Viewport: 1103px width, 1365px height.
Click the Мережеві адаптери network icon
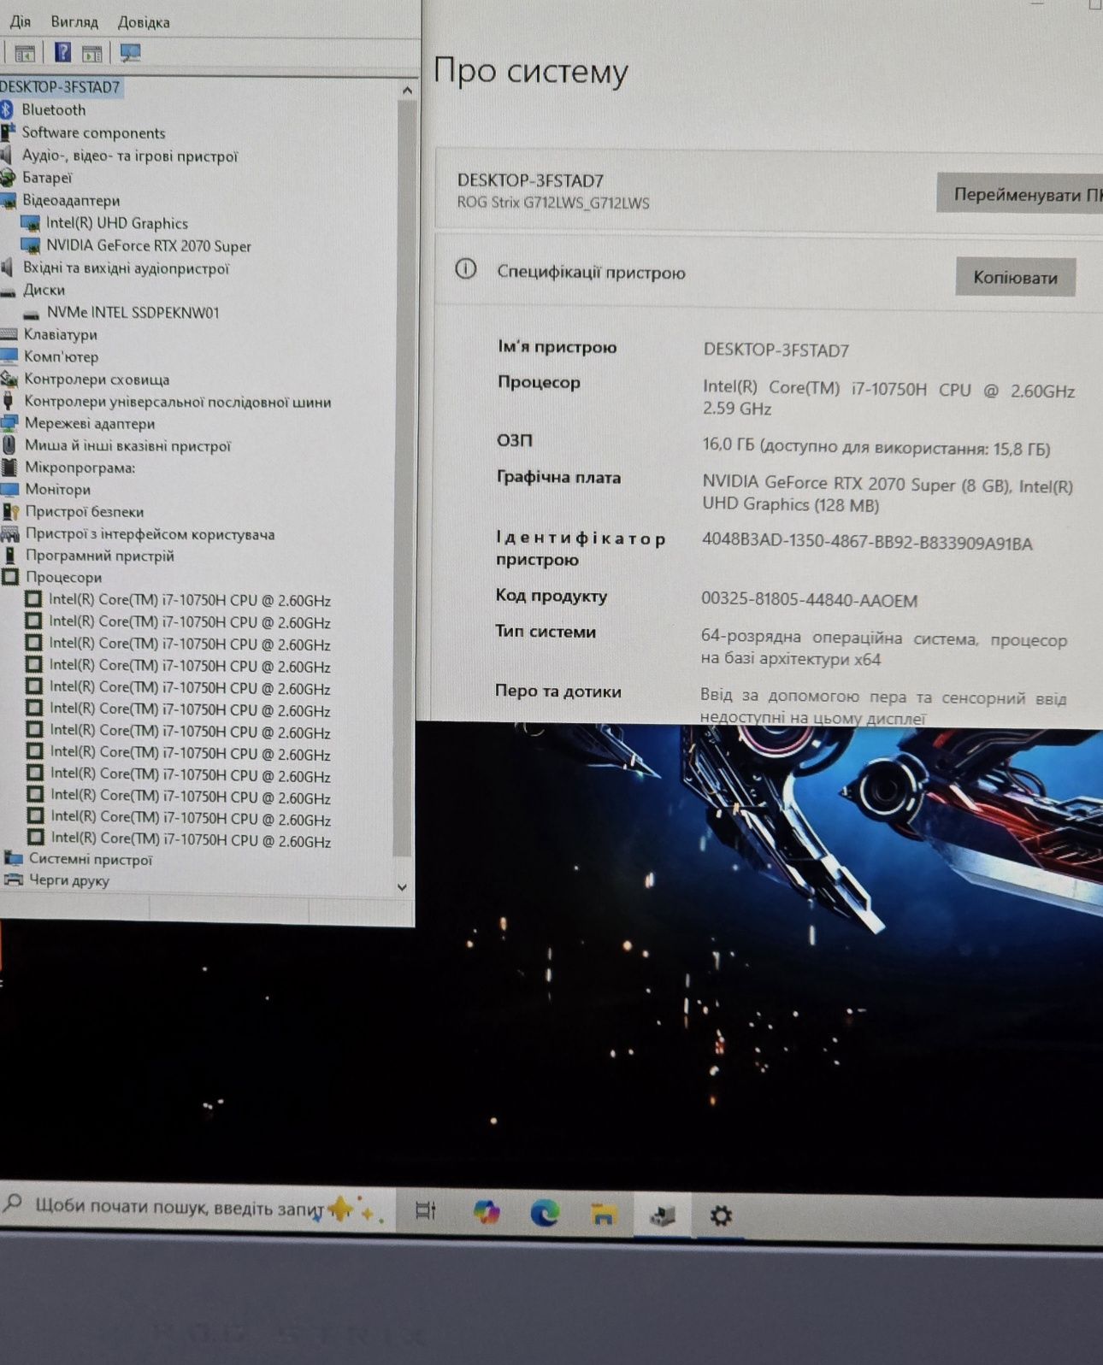[9, 423]
